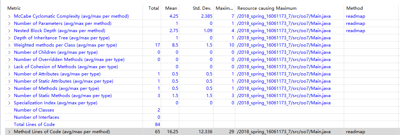400x135 pixels.
Task: Click the total value 65
Action: click(158, 132)
